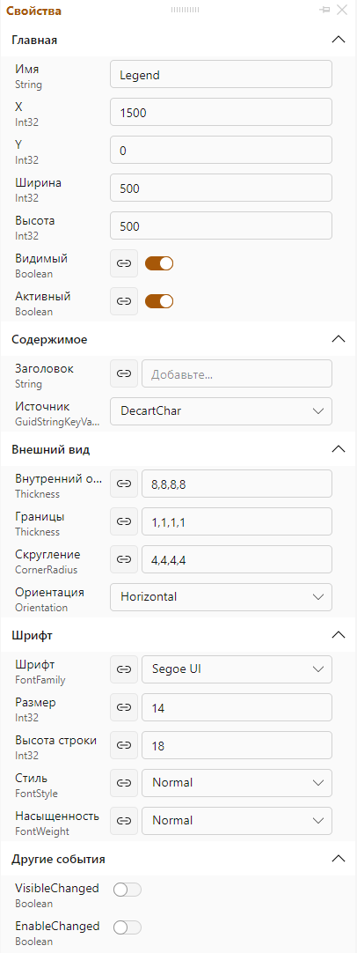Click the Имя field containing Legend
The image size is (357, 953).
pos(221,74)
